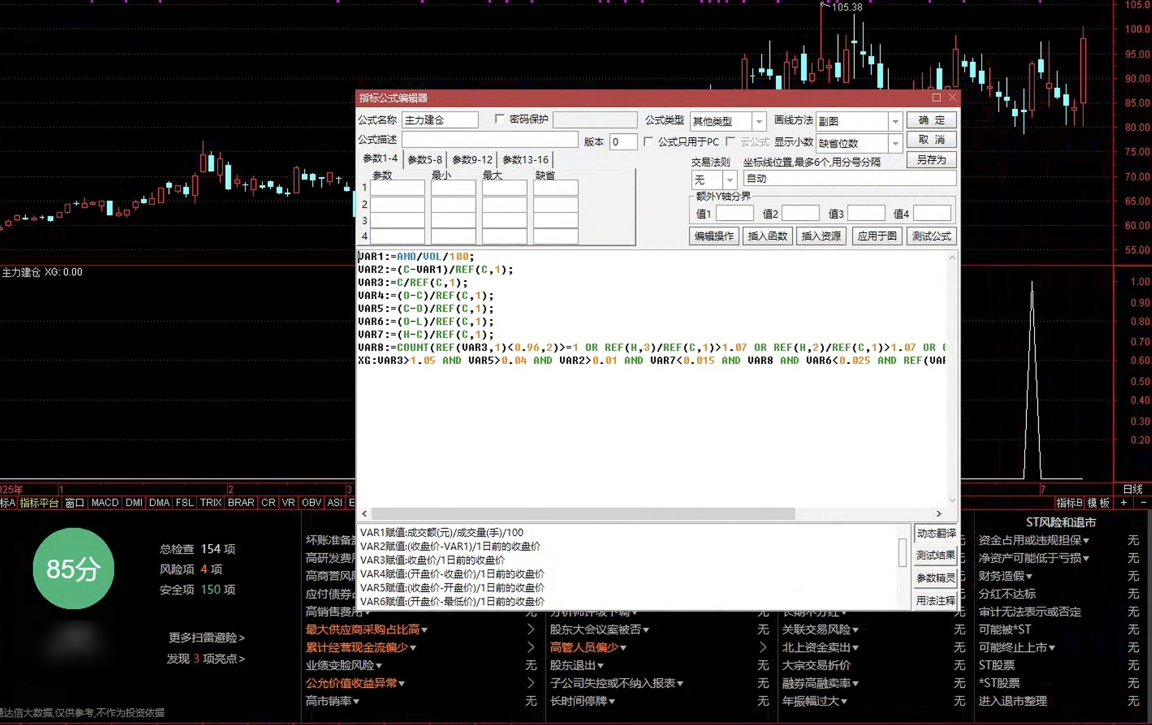Click the 公式描述 input field
The height and width of the screenshot is (725, 1152).
click(x=490, y=140)
